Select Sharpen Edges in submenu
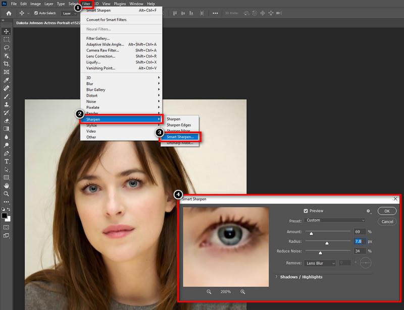Image resolution: width=404 pixels, height=310 pixels. (180, 125)
